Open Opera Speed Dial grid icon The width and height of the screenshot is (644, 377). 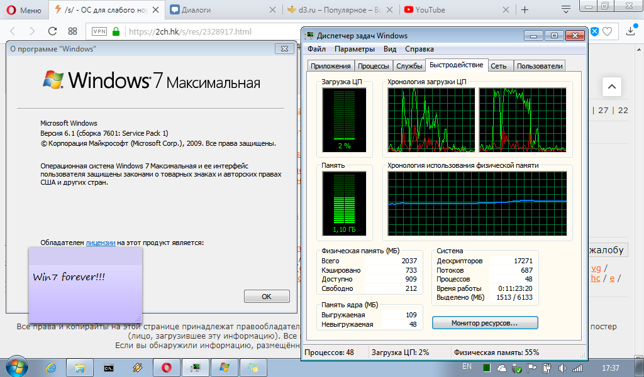click(x=73, y=31)
